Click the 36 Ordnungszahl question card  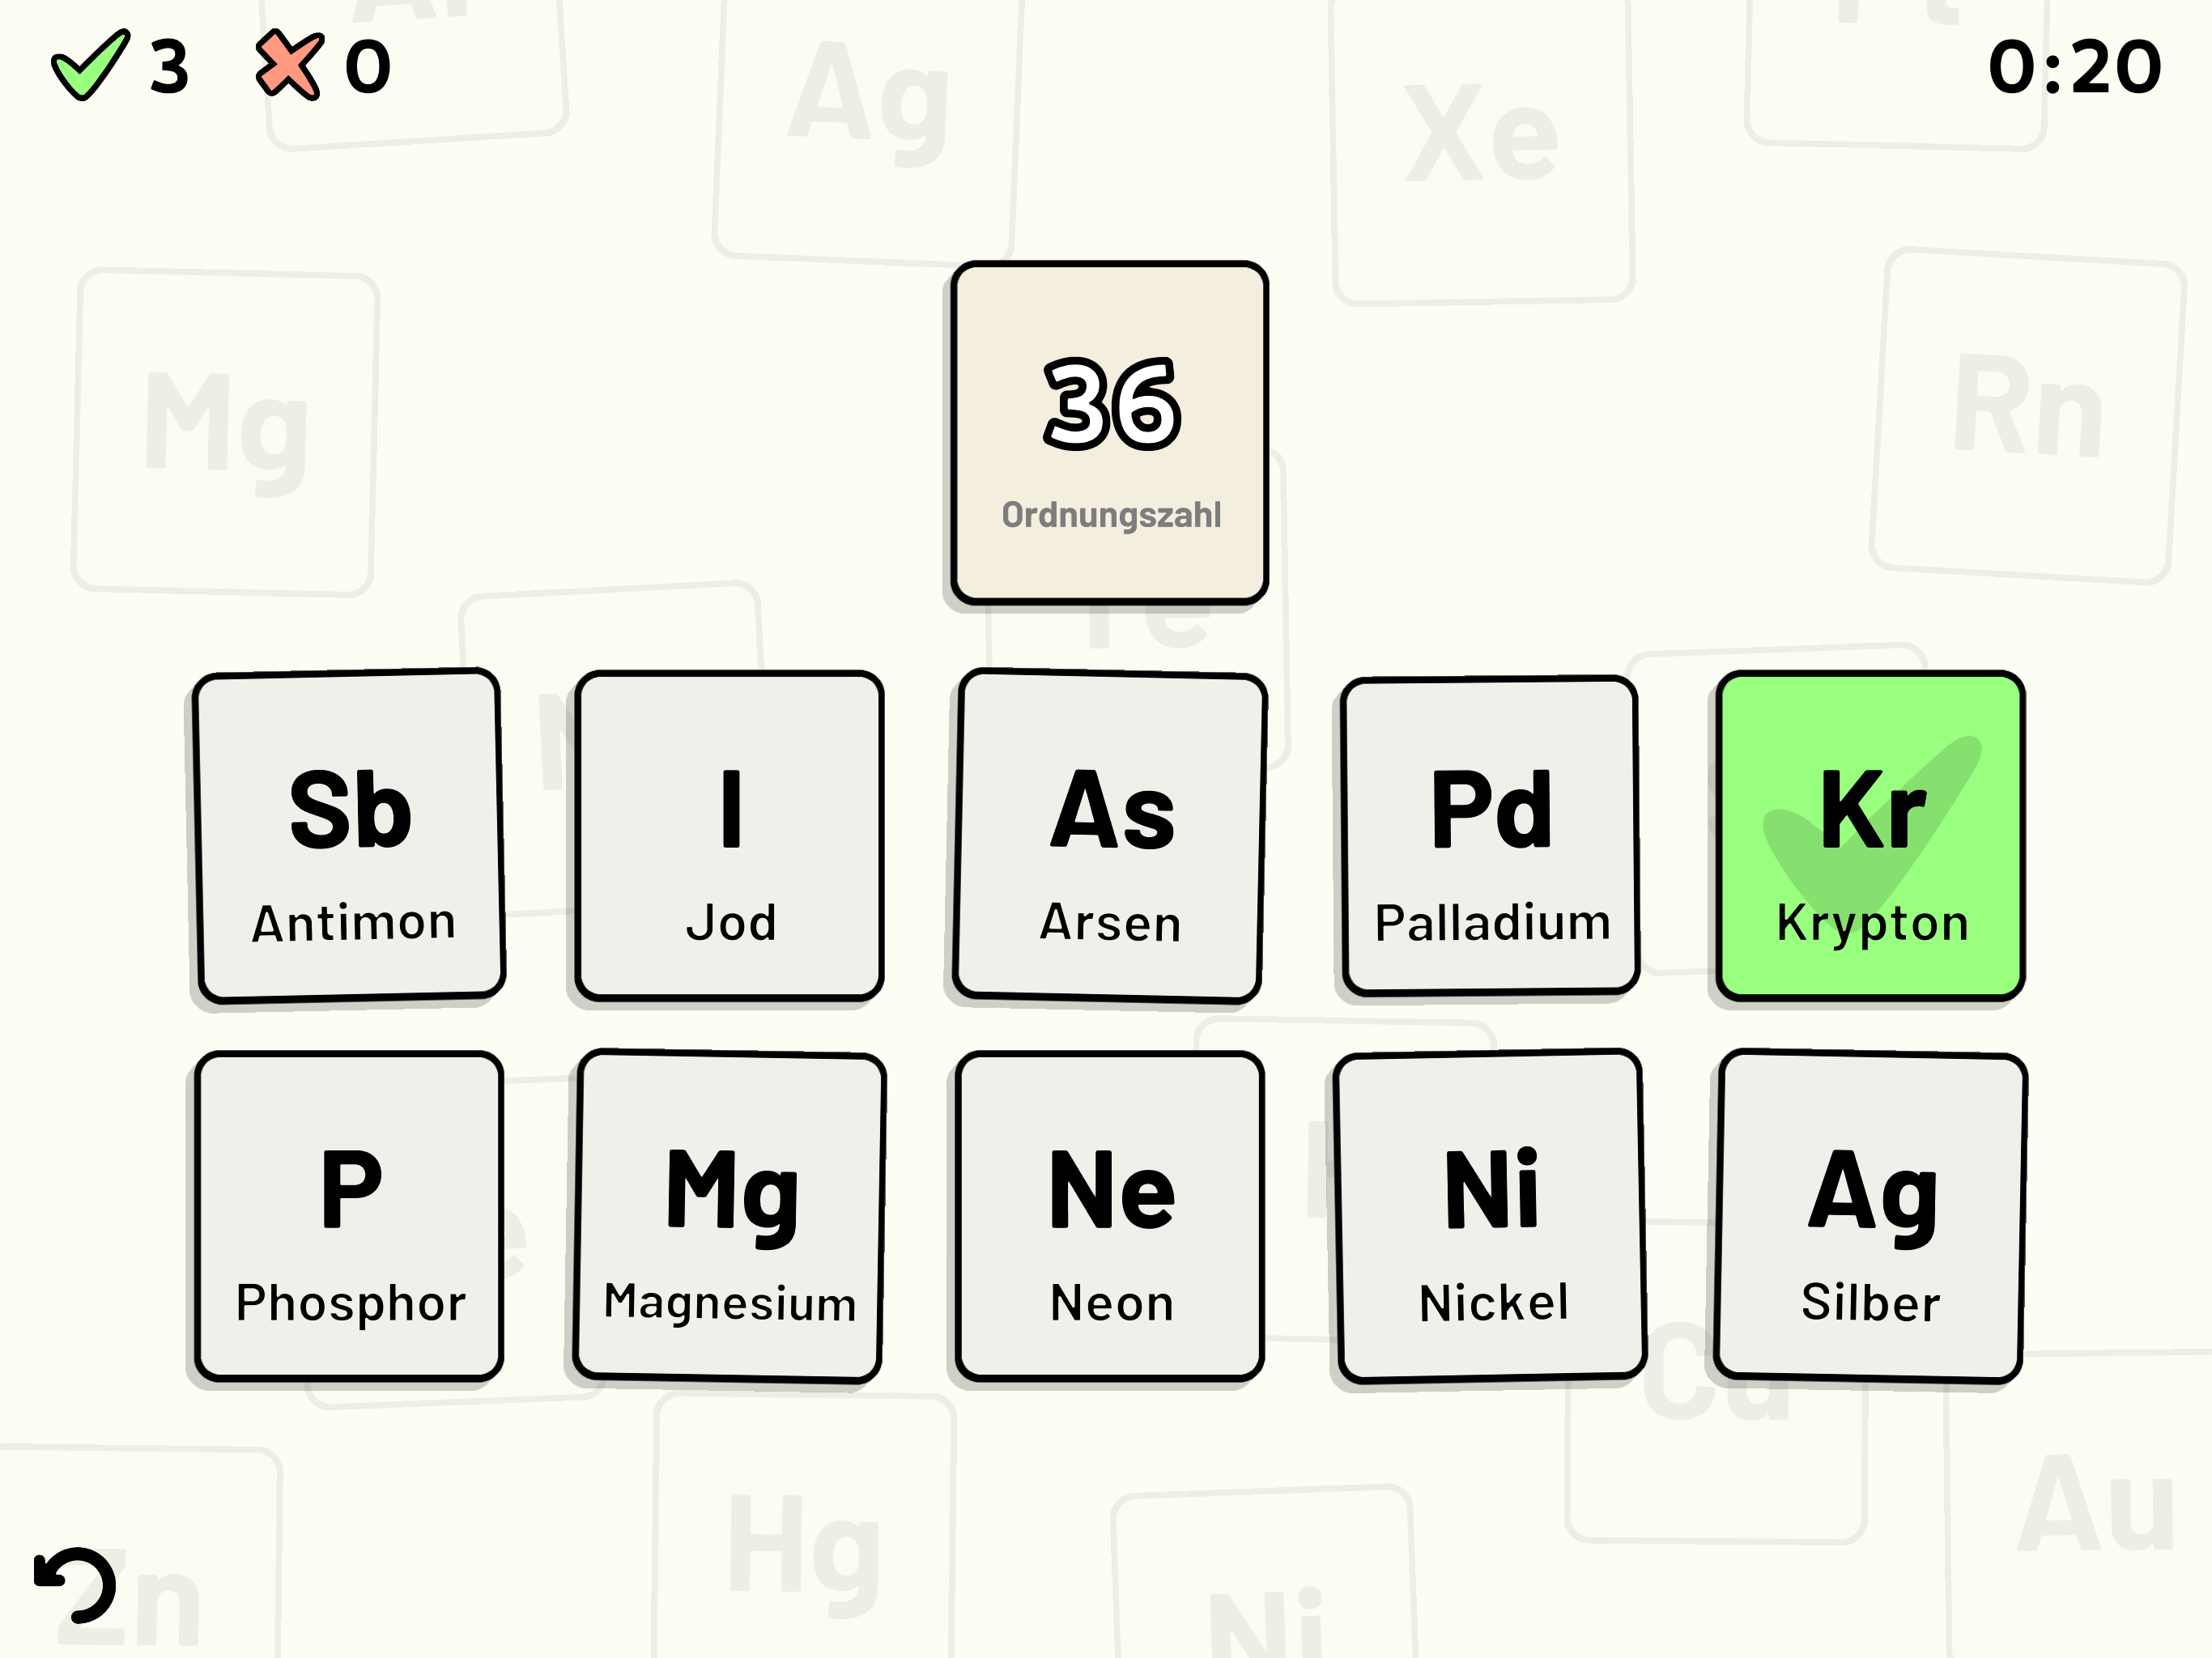[1110, 432]
